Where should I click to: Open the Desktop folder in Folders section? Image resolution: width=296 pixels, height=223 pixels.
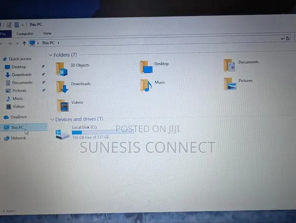point(146,67)
